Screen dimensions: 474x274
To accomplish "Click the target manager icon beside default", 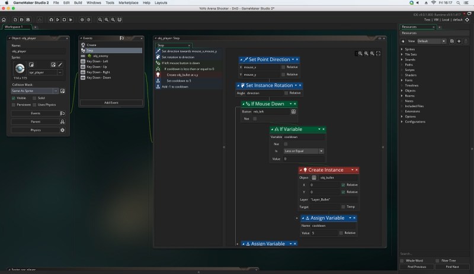I will tap(467, 20).
